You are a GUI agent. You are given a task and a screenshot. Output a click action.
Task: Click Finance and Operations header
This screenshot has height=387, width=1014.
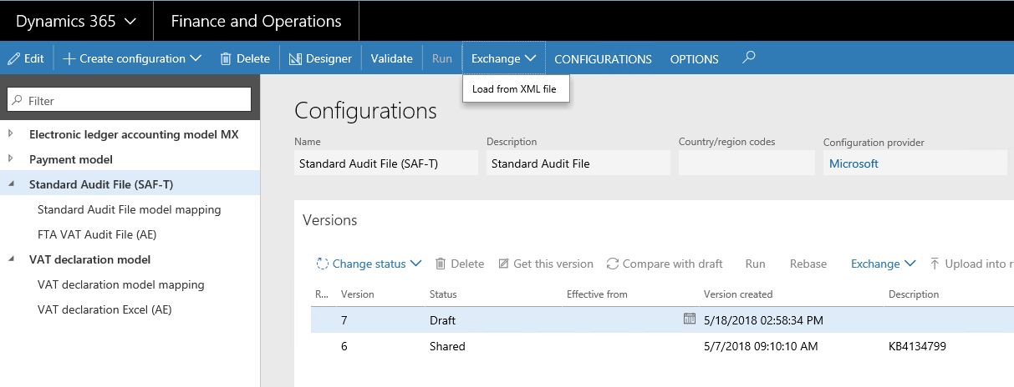(256, 21)
